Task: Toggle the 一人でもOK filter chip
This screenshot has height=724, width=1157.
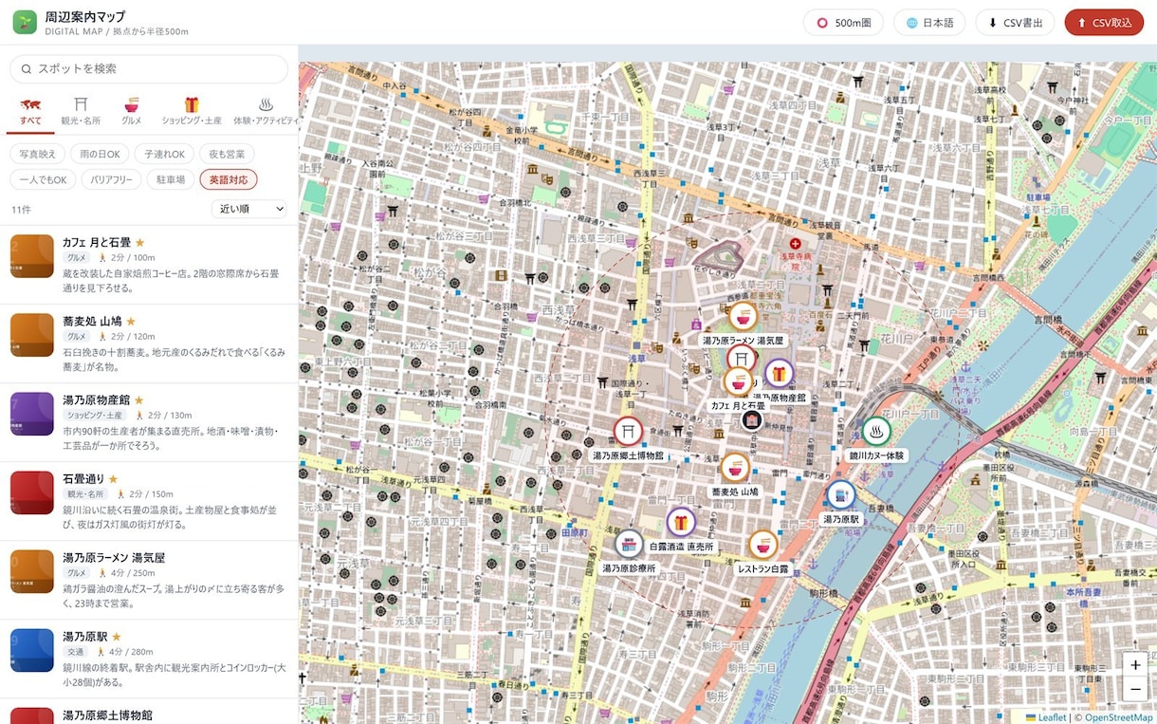Action: 42,179
